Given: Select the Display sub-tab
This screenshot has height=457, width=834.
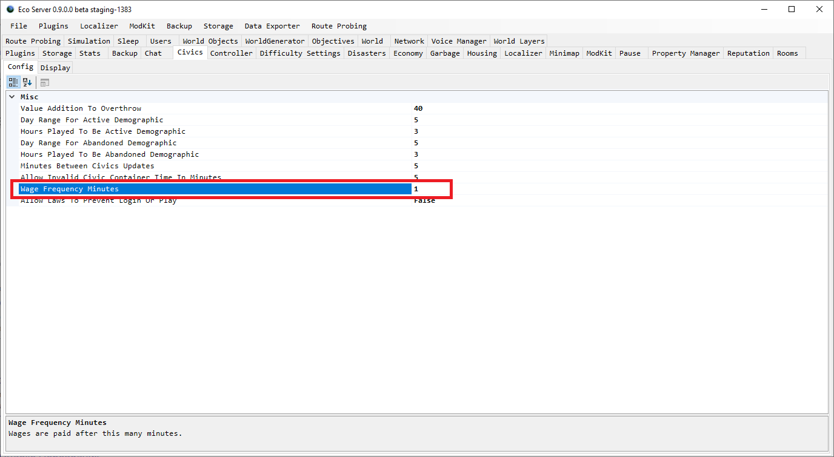Looking at the screenshot, I should (56, 68).
